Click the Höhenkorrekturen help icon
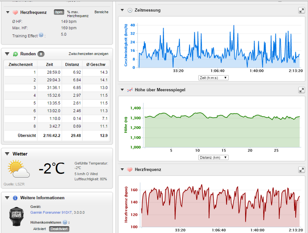Screen dimensions: 308x233 [65, 222]
